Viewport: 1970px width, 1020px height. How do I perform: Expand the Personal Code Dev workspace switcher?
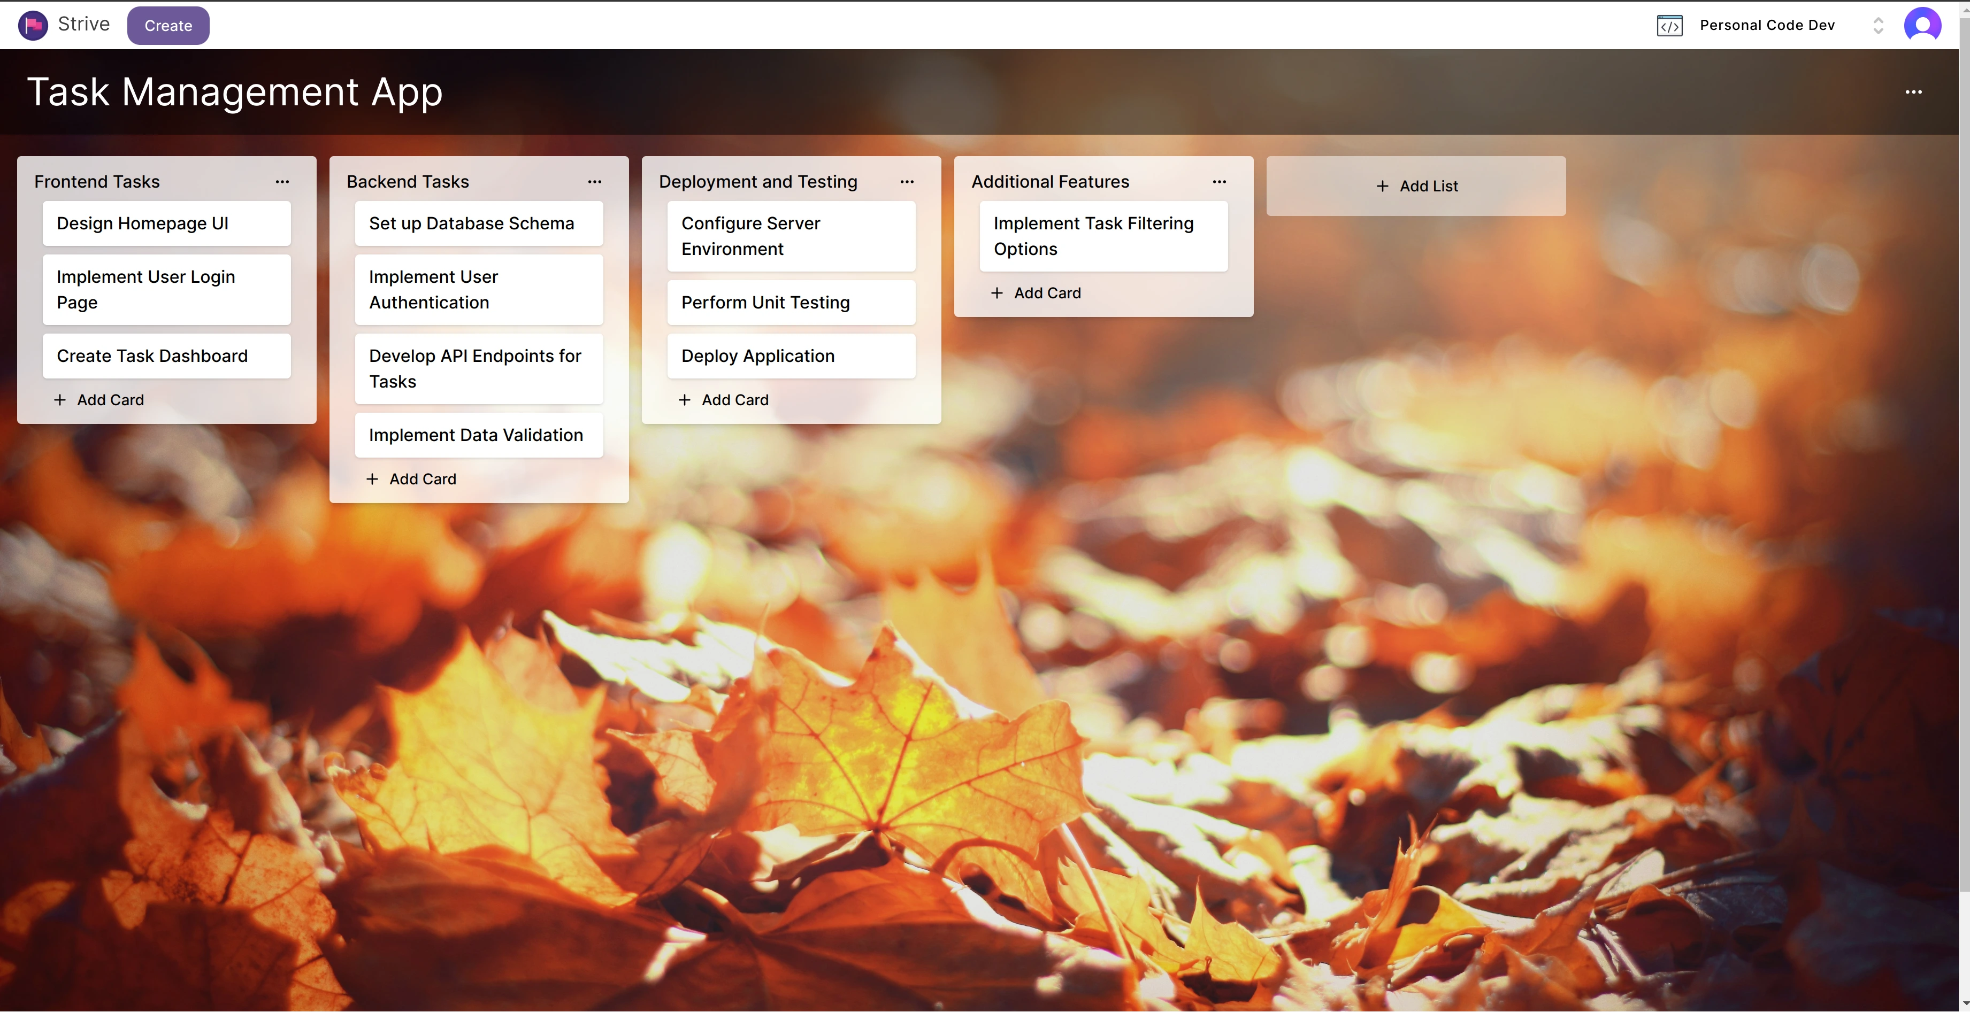1877,25
